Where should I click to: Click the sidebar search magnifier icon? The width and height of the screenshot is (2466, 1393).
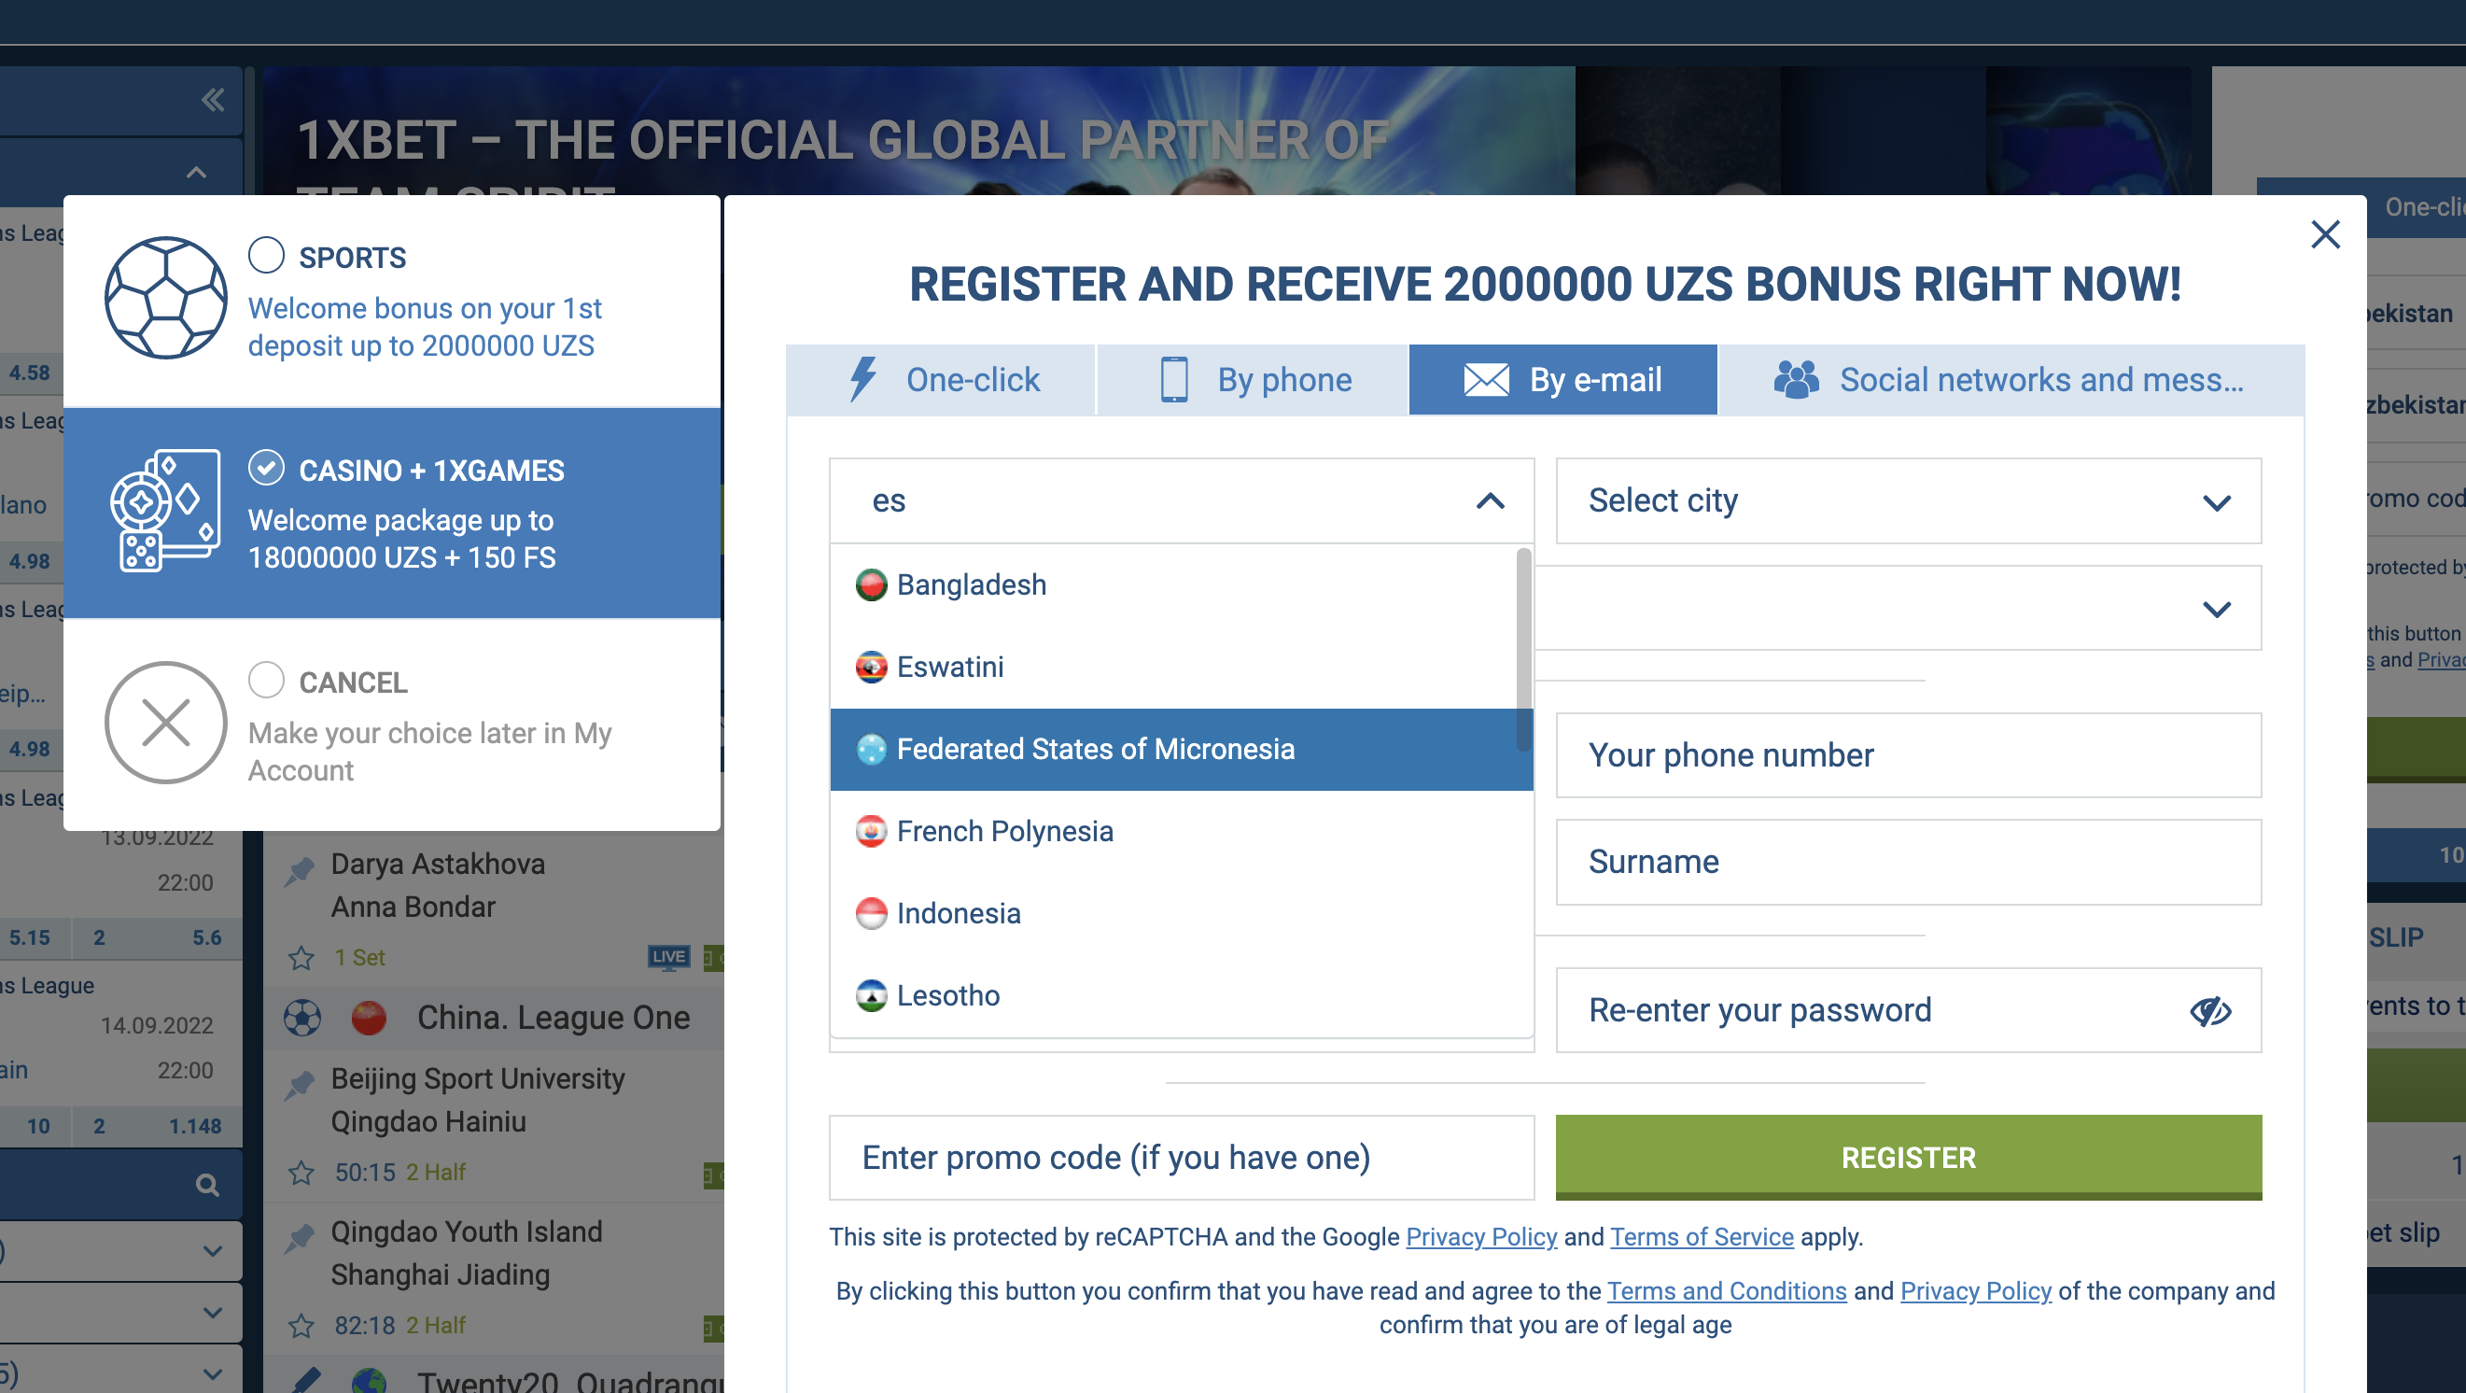(x=207, y=1185)
